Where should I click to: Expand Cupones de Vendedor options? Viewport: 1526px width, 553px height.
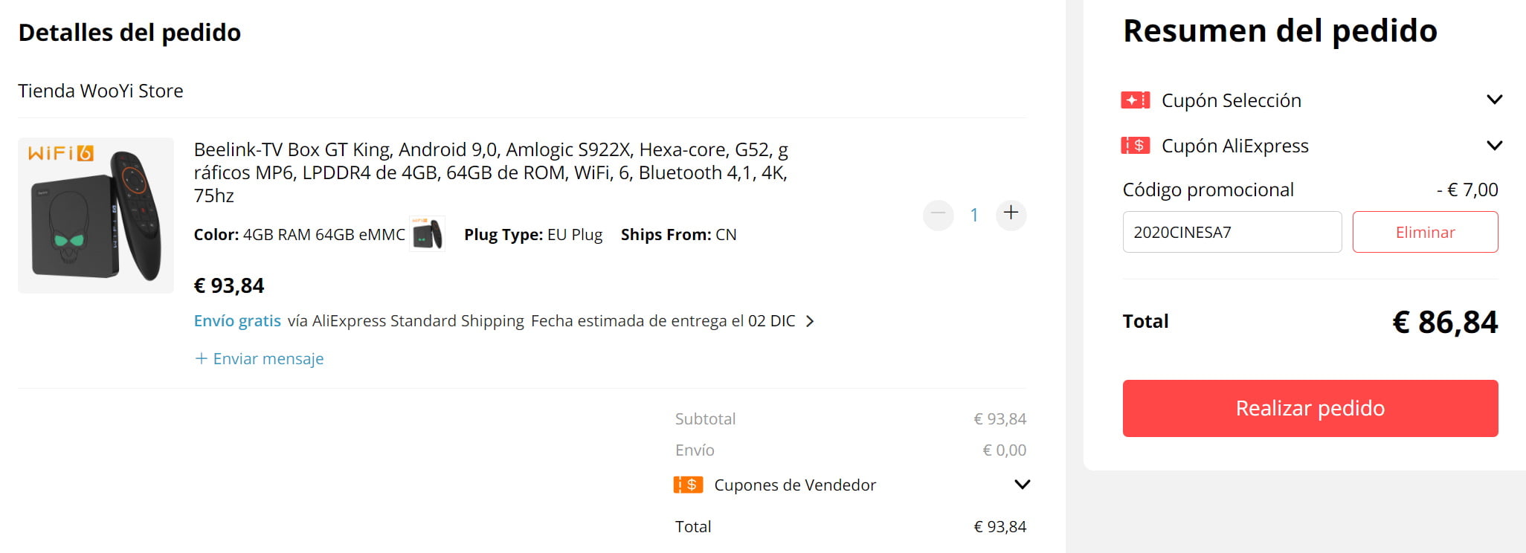coord(1022,485)
